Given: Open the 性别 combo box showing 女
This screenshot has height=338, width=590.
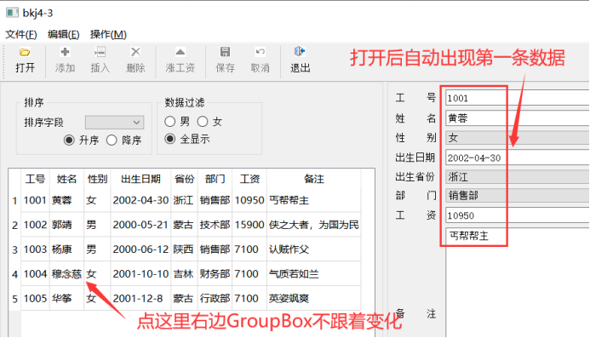Looking at the screenshot, I should pyautogui.click(x=518, y=138).
